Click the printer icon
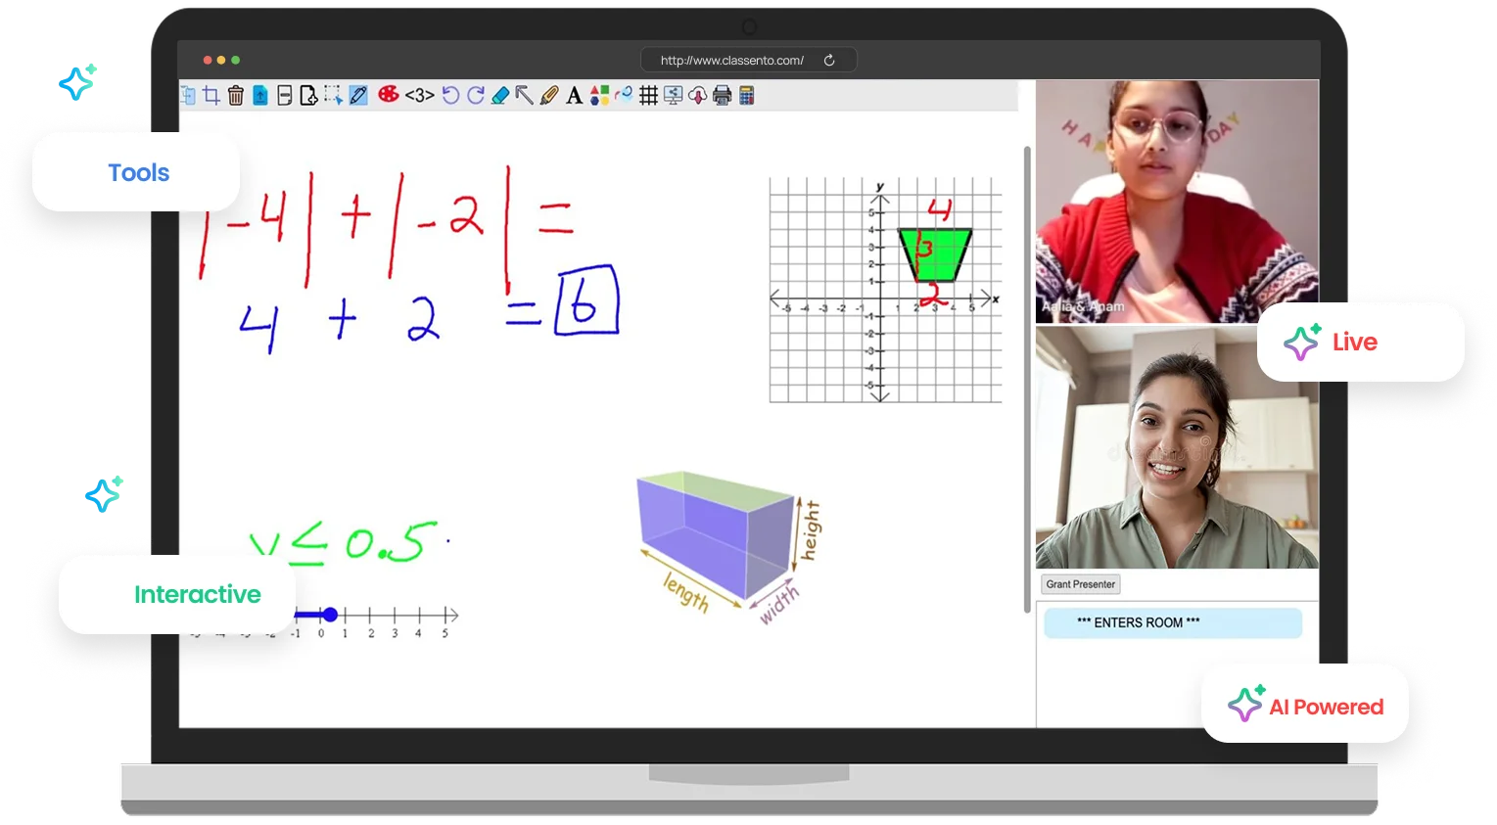1497x825 pixels. [723, 95]
